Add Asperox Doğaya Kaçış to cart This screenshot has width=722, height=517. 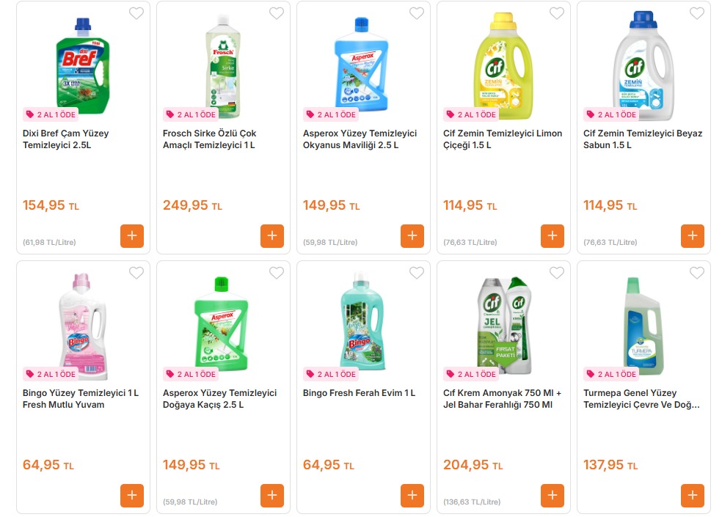coord(272,496)
